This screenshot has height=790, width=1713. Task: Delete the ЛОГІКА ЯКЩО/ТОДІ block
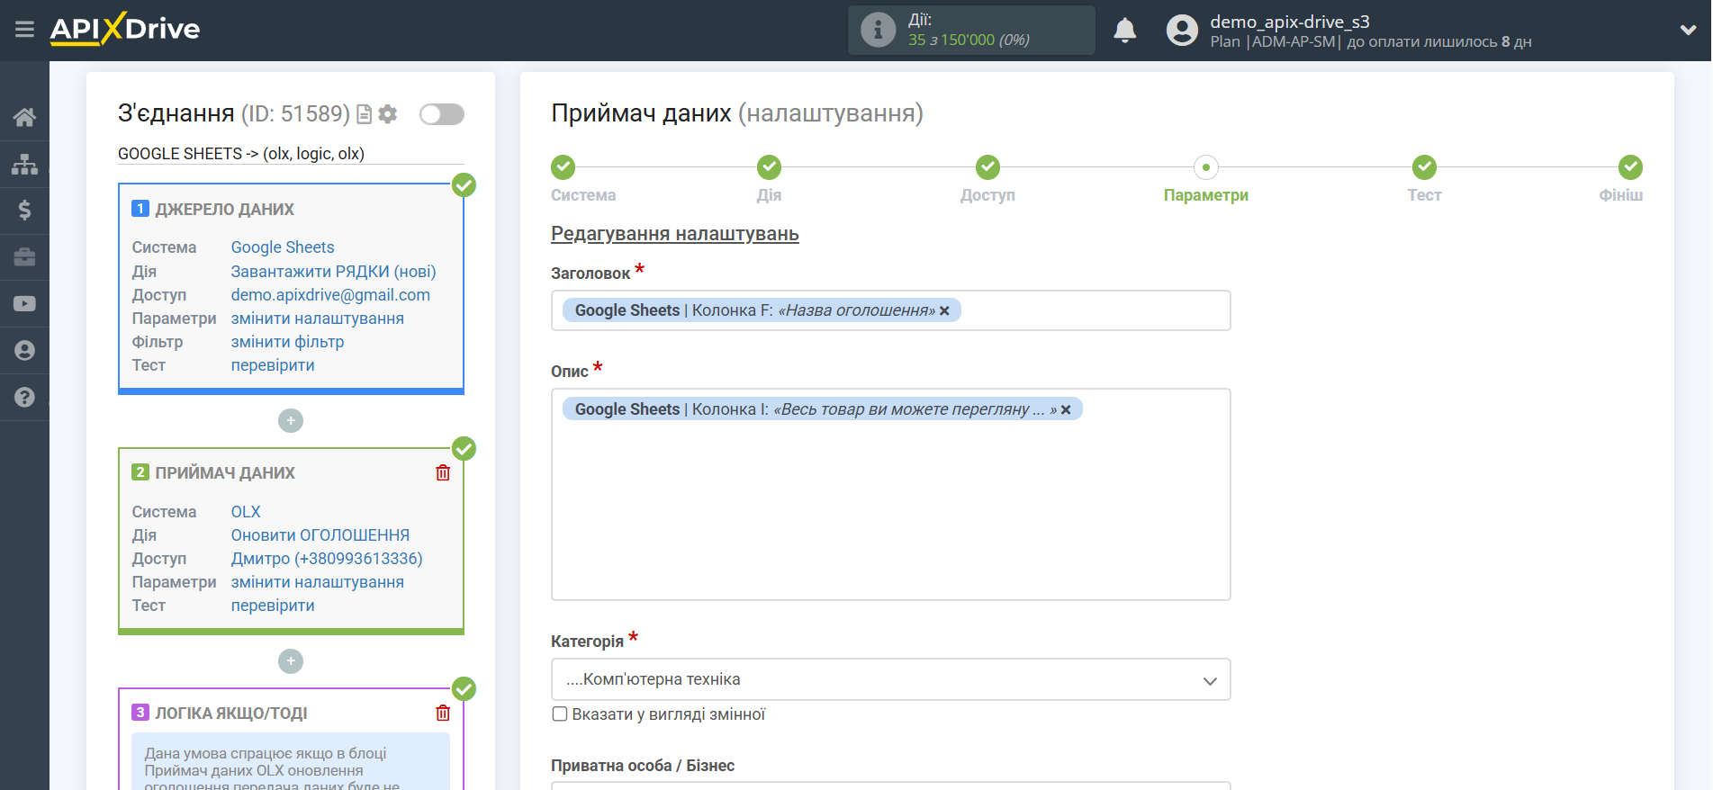(443, 713)
